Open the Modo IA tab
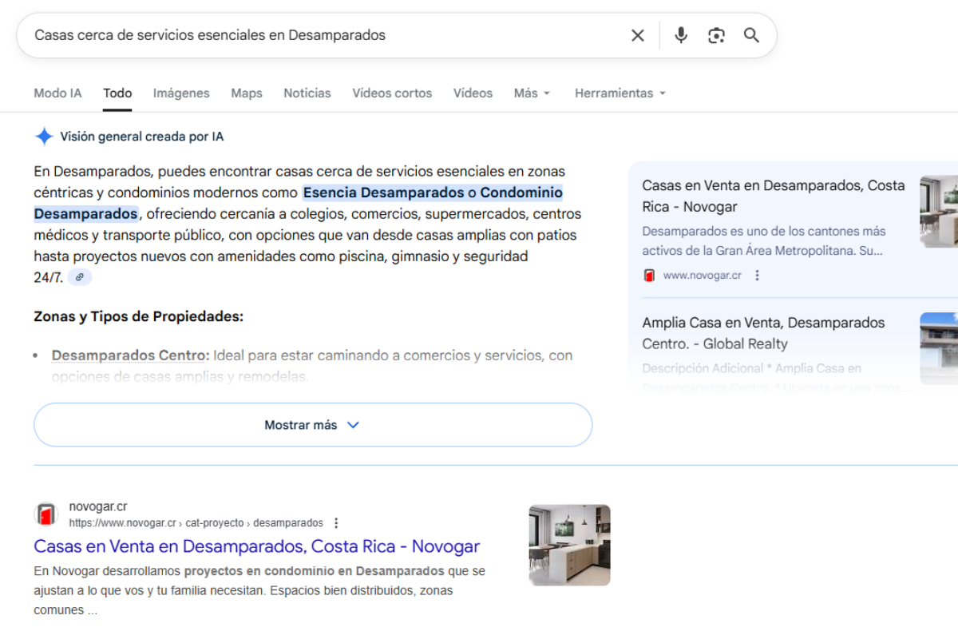 (57, 93)
